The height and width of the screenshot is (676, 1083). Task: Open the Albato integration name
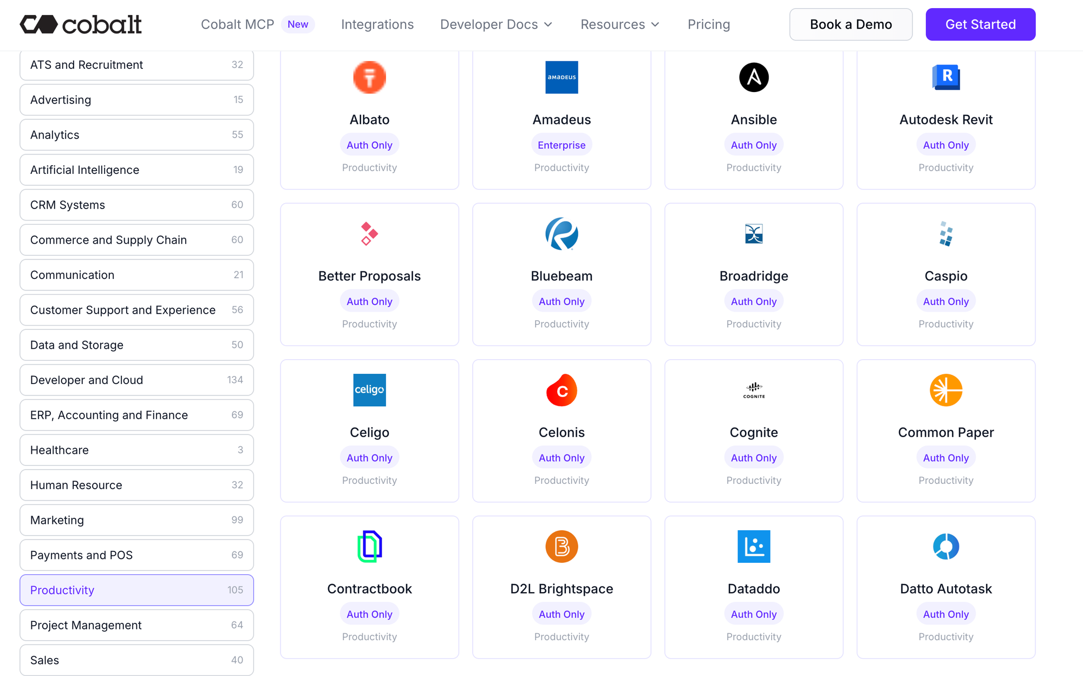(369, 120)
